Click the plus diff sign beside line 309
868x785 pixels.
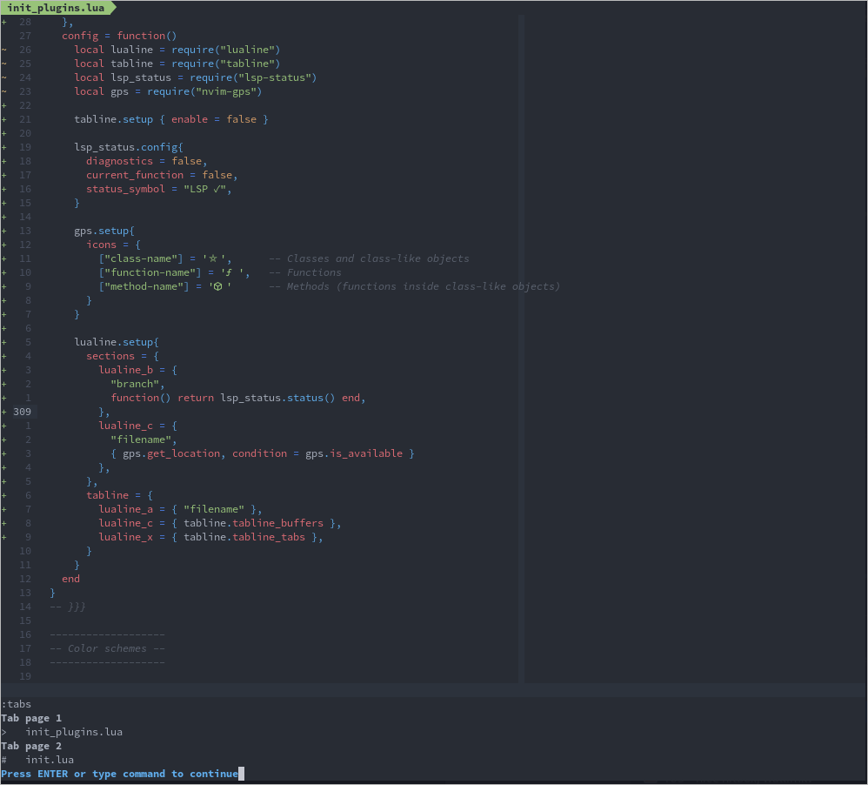[x=4, y=412]
